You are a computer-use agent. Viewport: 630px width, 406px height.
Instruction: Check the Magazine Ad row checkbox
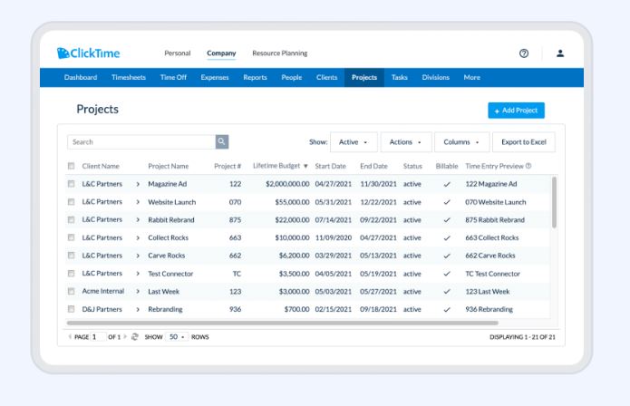(x=71, y=184)
